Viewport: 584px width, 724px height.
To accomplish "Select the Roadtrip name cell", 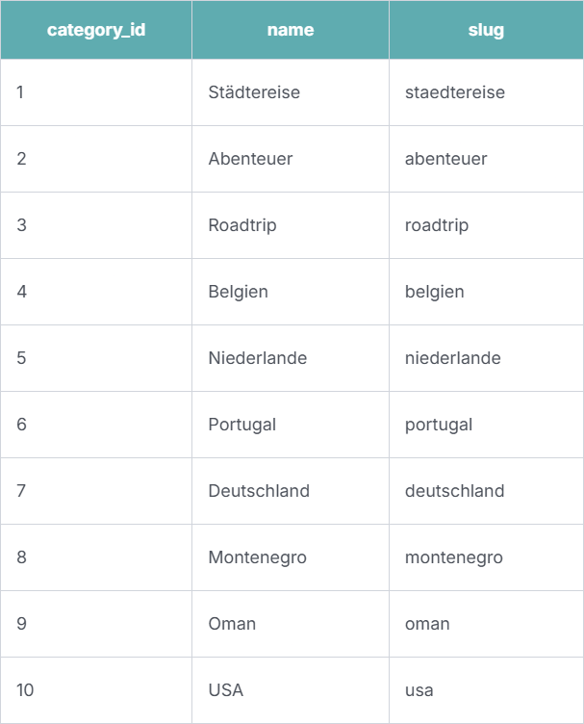I will 242,225.
